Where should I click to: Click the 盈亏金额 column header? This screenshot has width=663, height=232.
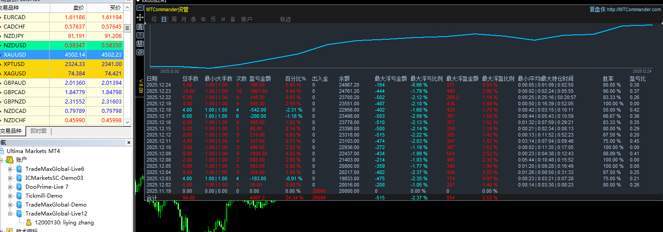260,79
